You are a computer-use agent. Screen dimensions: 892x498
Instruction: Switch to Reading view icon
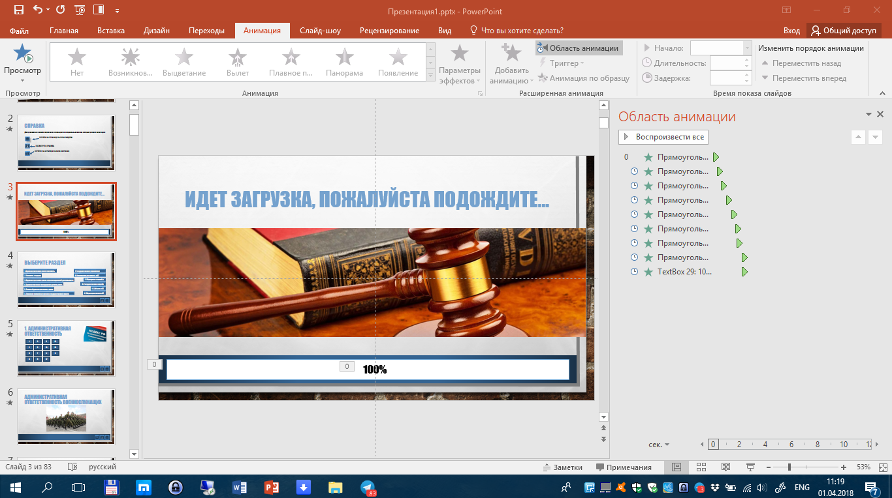(x=725, y=467)
